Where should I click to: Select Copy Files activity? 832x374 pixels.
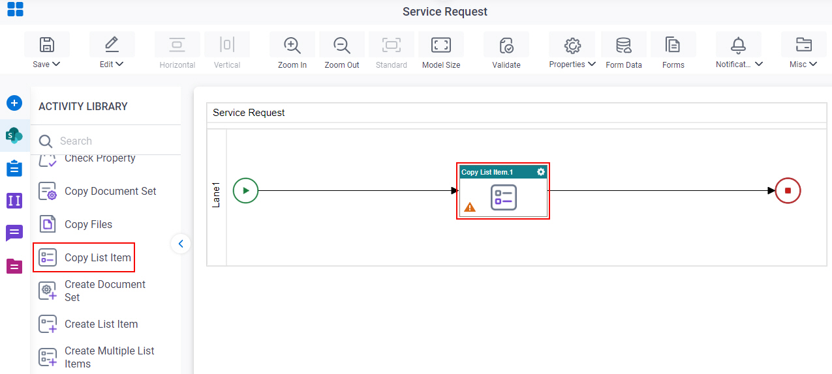point(76,224)
